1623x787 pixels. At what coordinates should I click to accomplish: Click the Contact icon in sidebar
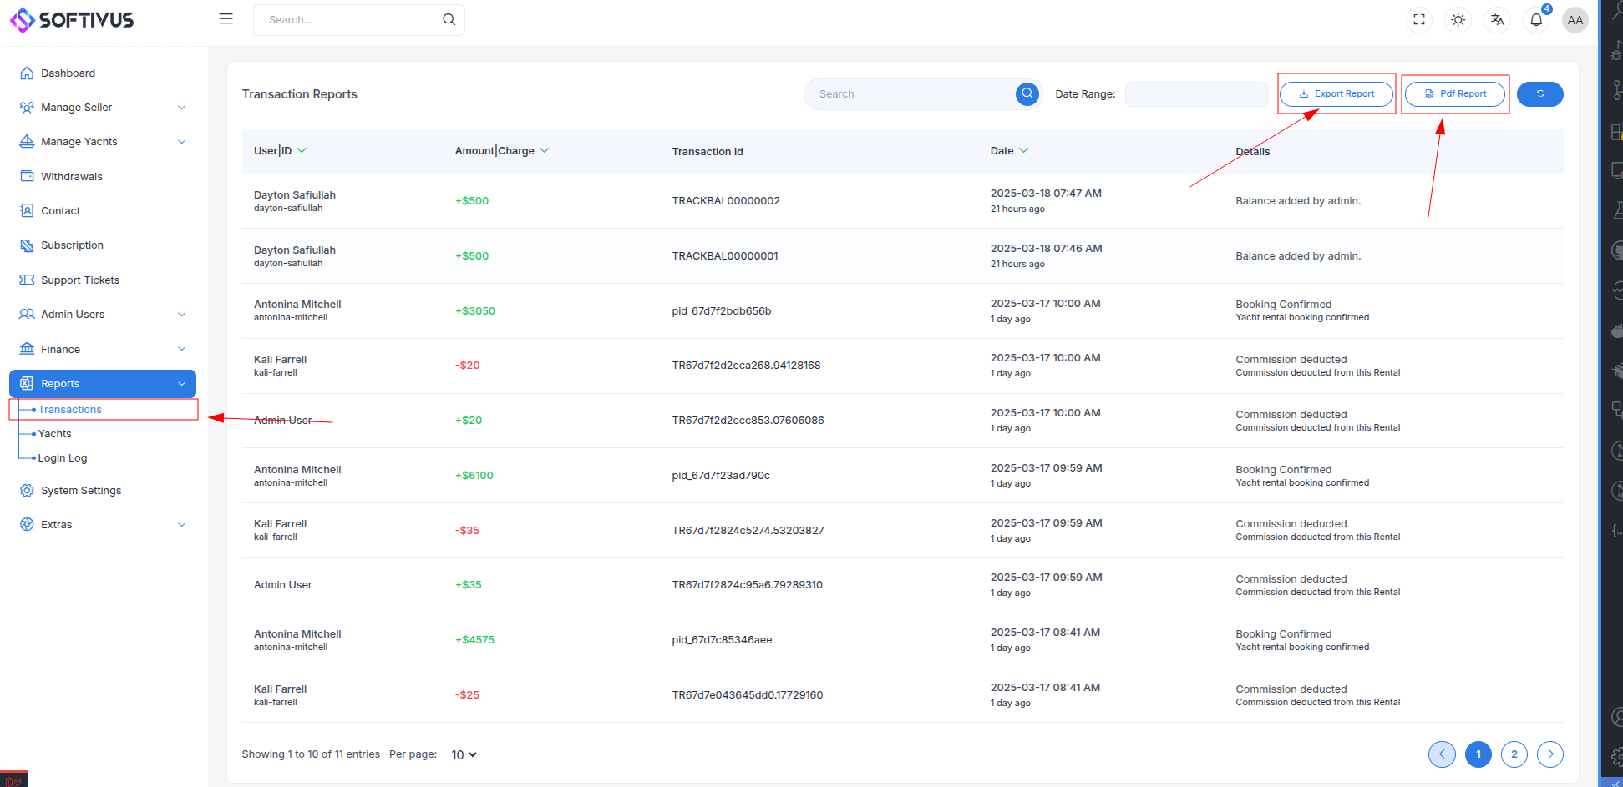coord(27,210)
